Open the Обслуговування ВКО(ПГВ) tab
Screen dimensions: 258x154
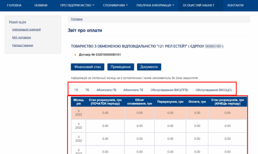169,90
